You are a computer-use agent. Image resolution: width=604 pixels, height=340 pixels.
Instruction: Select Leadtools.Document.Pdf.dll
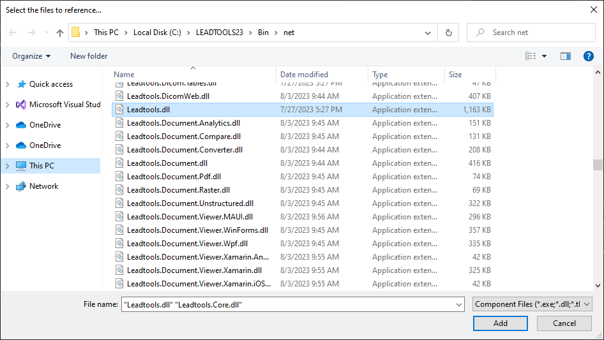[x=174, y=177]
